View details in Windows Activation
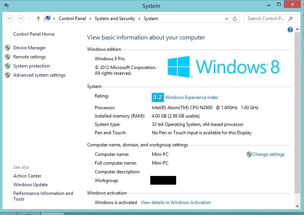The image size is (304, 215). (176, 202)
